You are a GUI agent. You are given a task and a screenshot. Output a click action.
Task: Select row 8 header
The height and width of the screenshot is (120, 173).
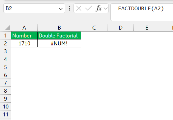coord(5,91)
